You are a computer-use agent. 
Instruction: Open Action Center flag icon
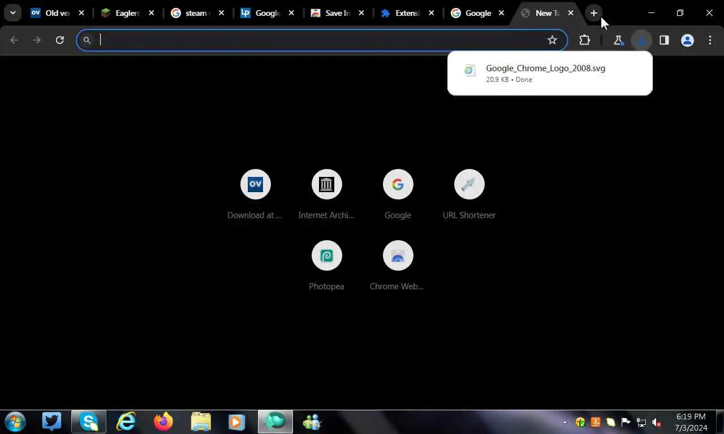pyautogui.click(x=626, y=422)
